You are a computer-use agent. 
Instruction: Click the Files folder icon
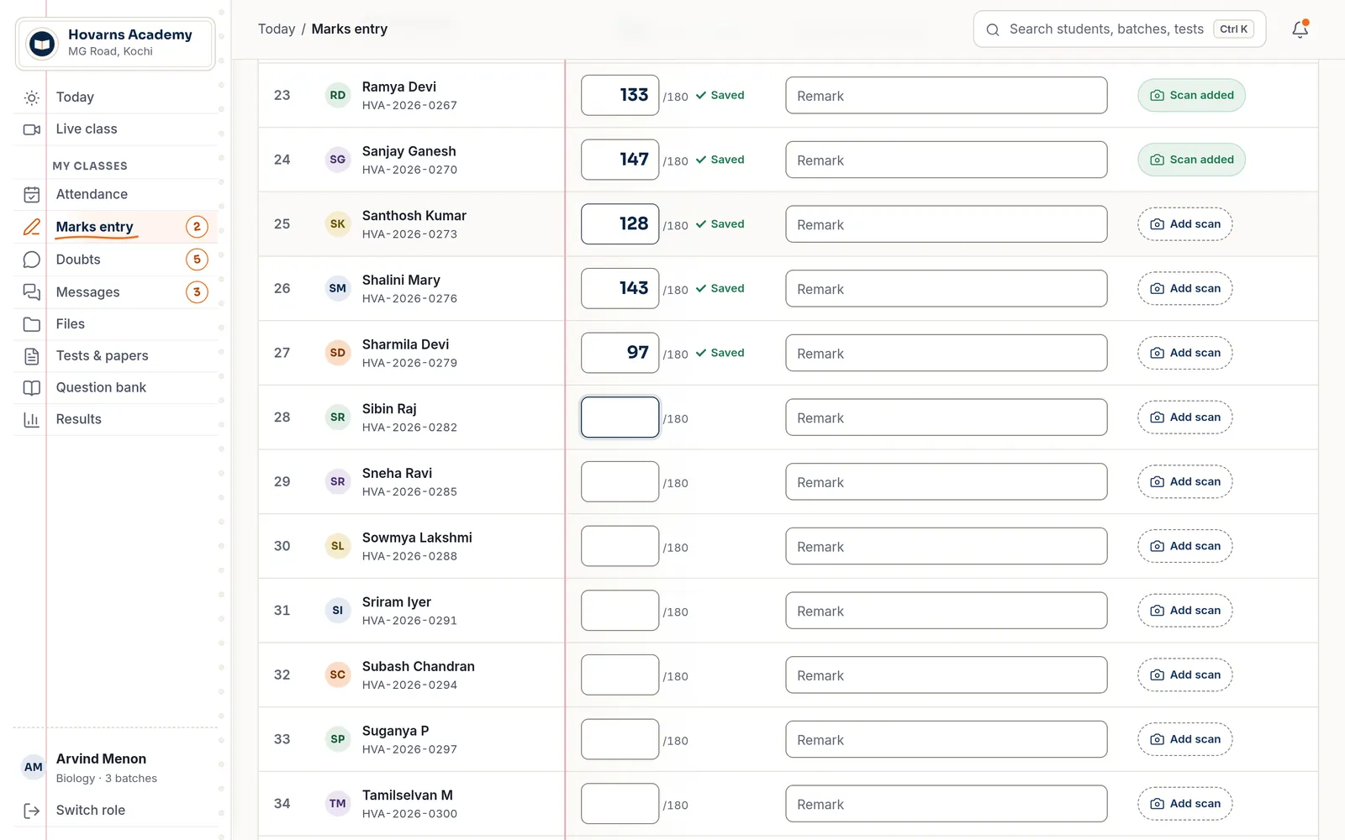32,324
